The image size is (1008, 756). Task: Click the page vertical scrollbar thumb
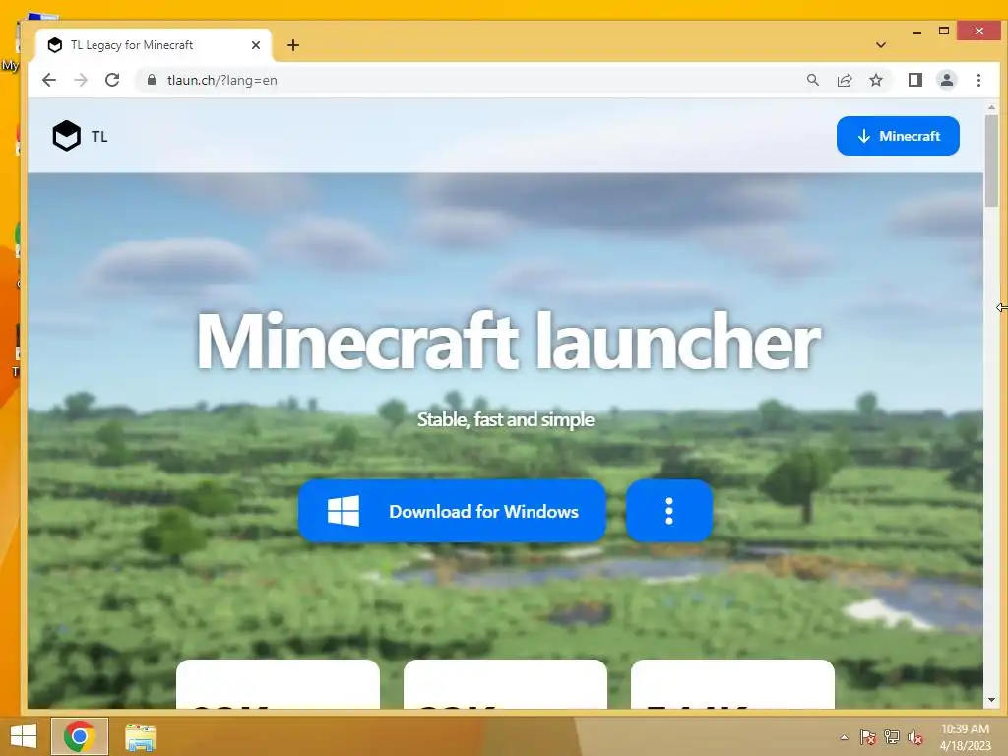(991, 161)
